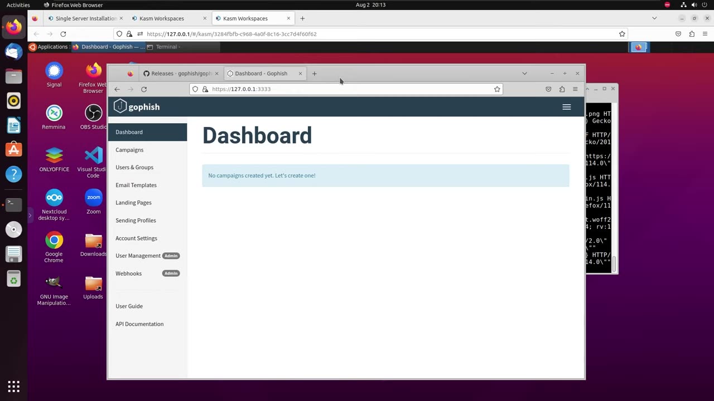Open Help from the Ubuntu dock

pyautogui.click(x=13, y=174)
